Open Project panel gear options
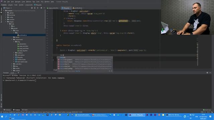The height and width of the screenshot is (120, 214). (x=41, y=8)
